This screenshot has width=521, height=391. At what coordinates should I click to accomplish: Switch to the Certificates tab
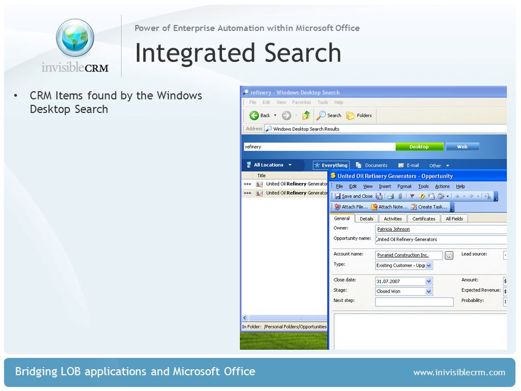[x=424, y=219]
